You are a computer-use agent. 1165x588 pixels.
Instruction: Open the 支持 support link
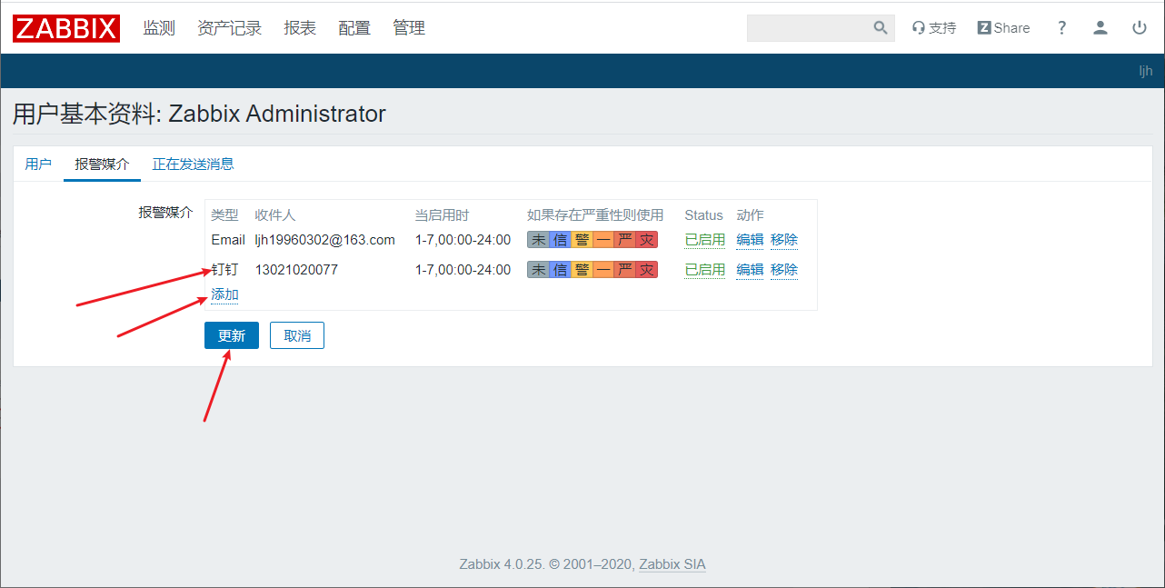(934, 28)
